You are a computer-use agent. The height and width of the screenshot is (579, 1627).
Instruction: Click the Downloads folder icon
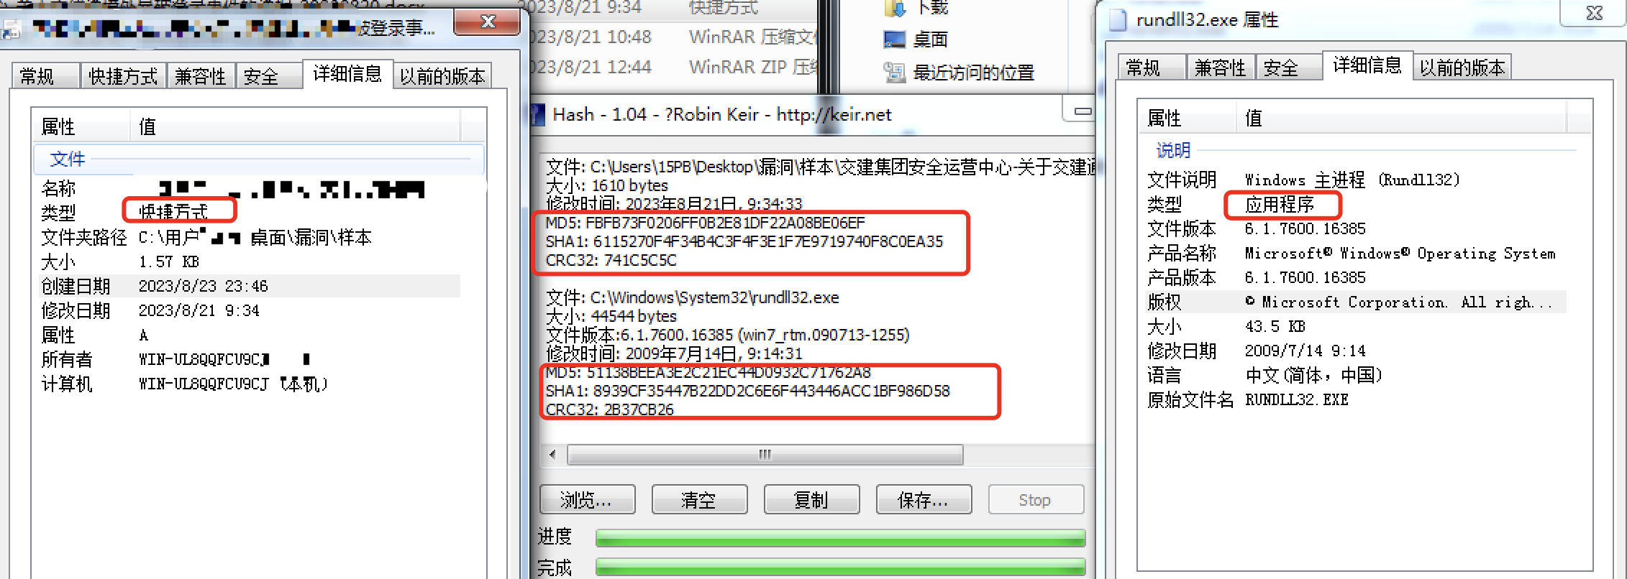click(895, 8)
